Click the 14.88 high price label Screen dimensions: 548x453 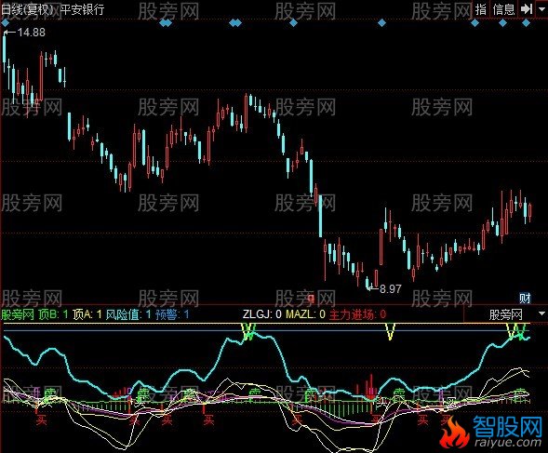31,33
